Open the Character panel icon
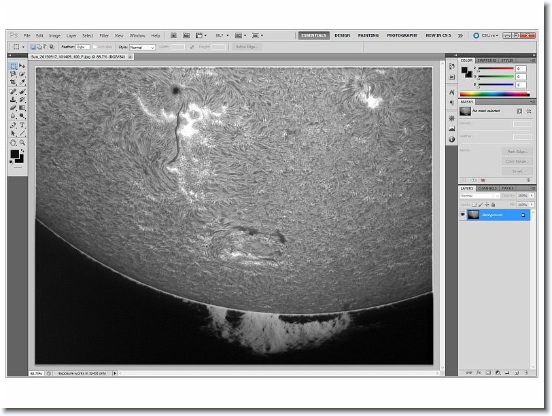 coord(451,92)
